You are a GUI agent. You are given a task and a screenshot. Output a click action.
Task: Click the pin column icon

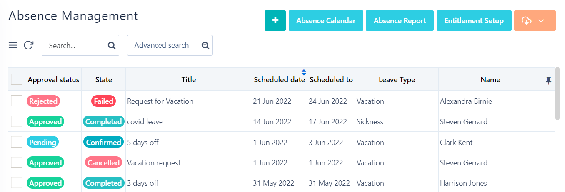(x=549, y=80)
